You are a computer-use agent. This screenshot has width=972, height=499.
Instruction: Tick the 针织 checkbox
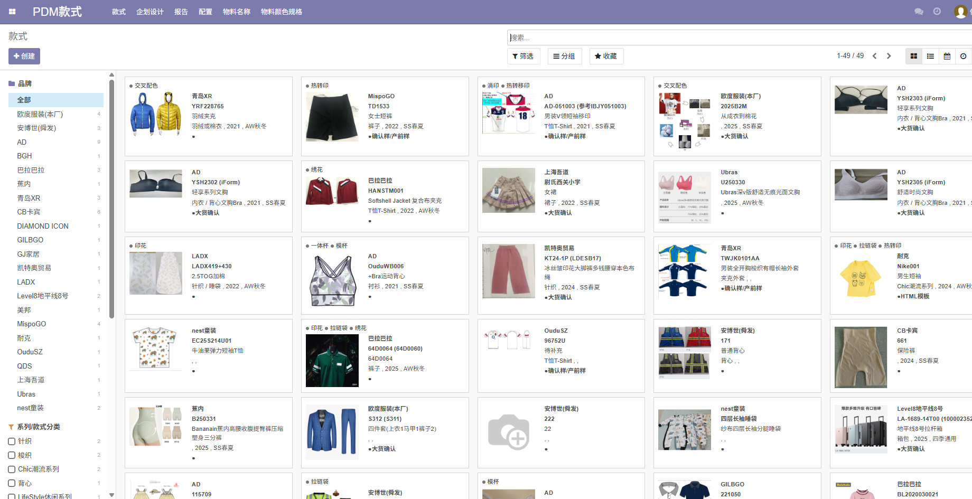click(12, 441)
